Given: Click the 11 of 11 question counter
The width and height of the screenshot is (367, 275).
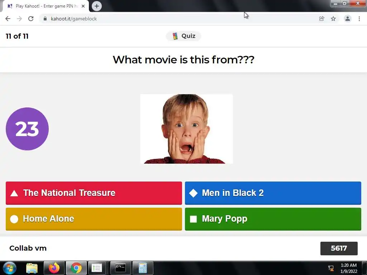Looking at the screenshot, I should tap(17, 36).
